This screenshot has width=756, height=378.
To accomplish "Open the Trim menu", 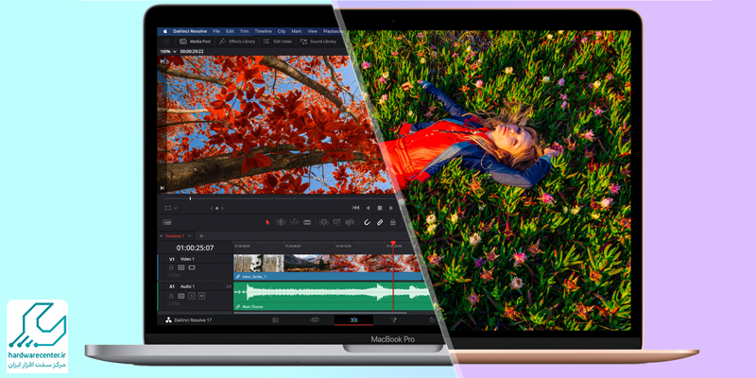I will pyautogui.click(x=245, y=31).
